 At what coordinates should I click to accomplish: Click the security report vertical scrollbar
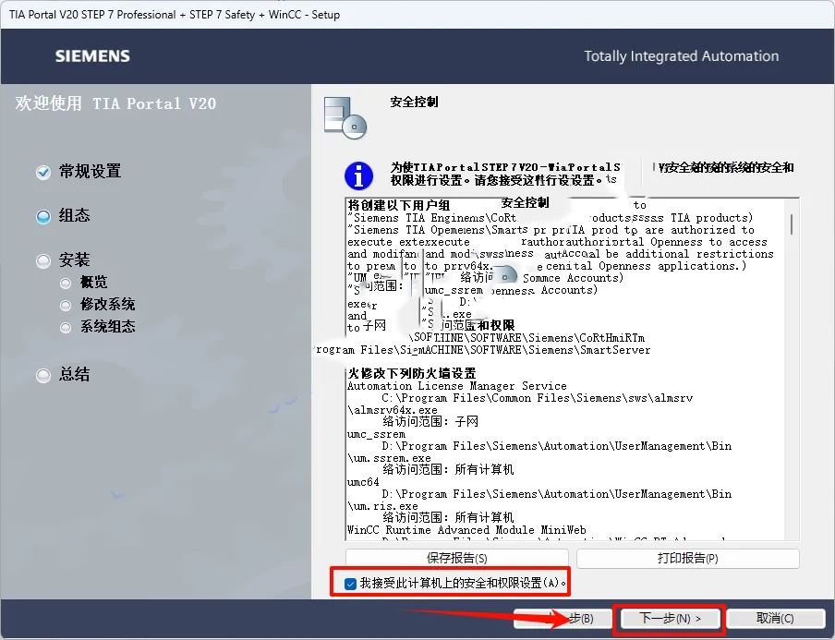[792, 369]
